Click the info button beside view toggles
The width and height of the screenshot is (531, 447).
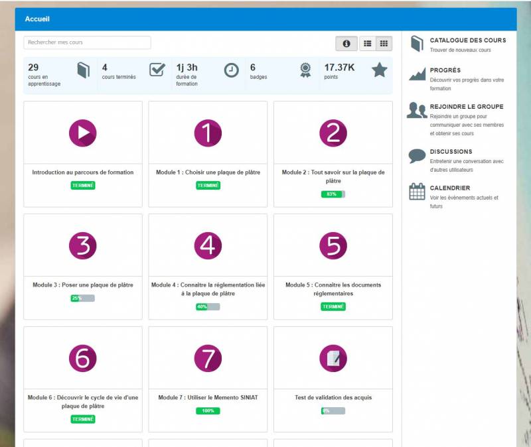pos(346,44)
